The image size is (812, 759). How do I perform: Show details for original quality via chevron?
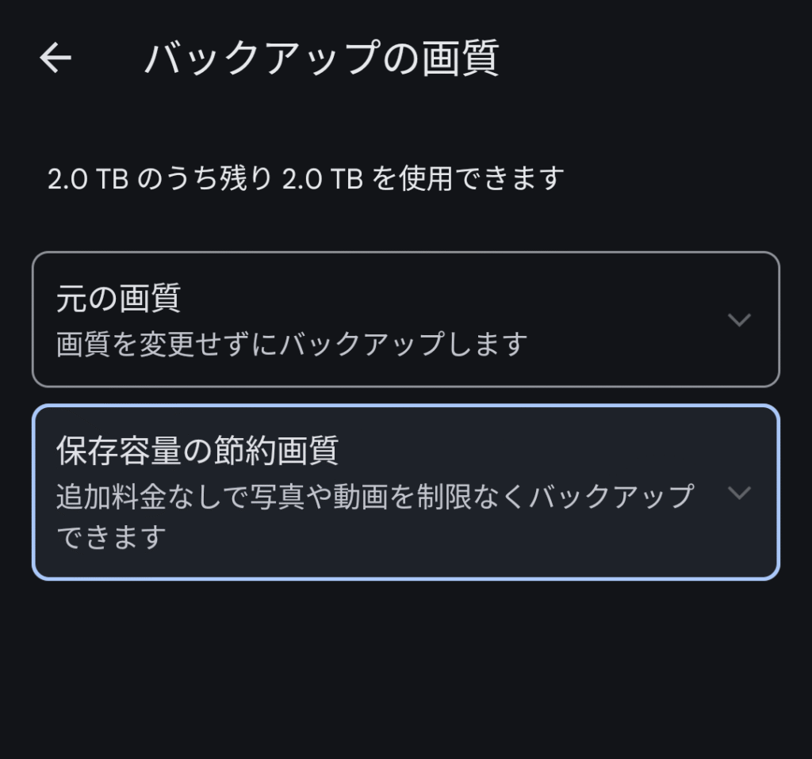point(739,319)
